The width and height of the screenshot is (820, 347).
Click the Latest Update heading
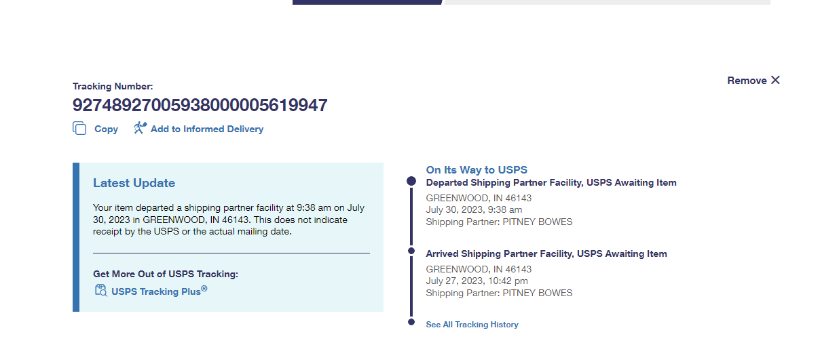pos(134,183)
